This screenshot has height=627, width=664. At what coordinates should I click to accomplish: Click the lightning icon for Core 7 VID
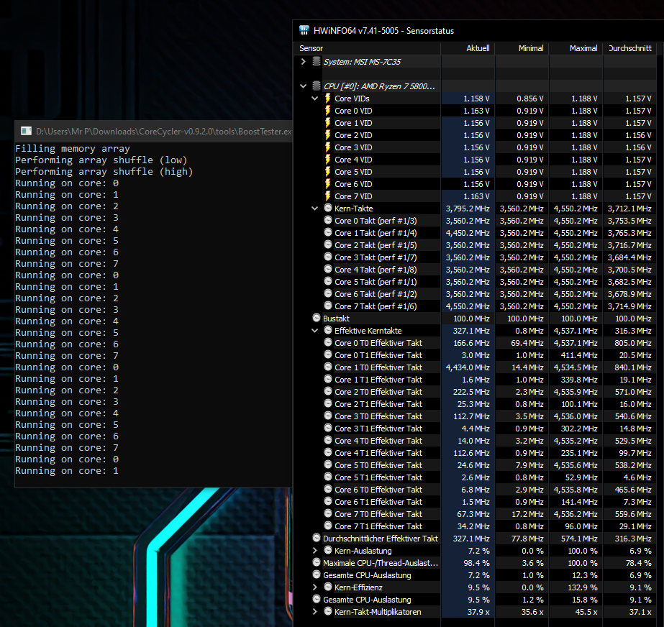pos(328,196)
